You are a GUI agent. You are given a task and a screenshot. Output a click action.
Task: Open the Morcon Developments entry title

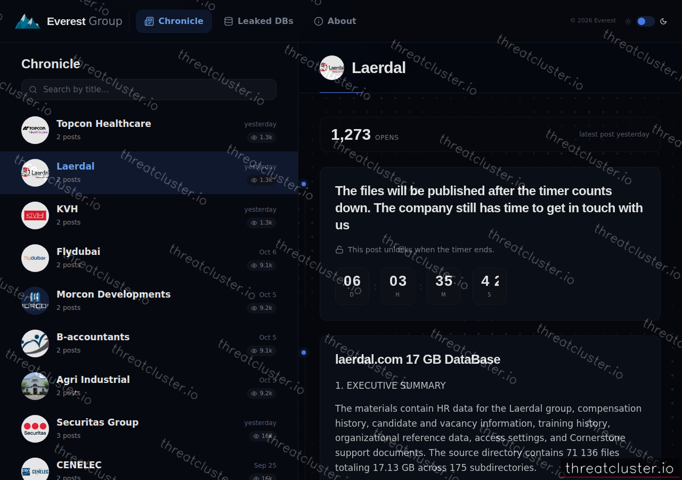click(x=113, y=294)
